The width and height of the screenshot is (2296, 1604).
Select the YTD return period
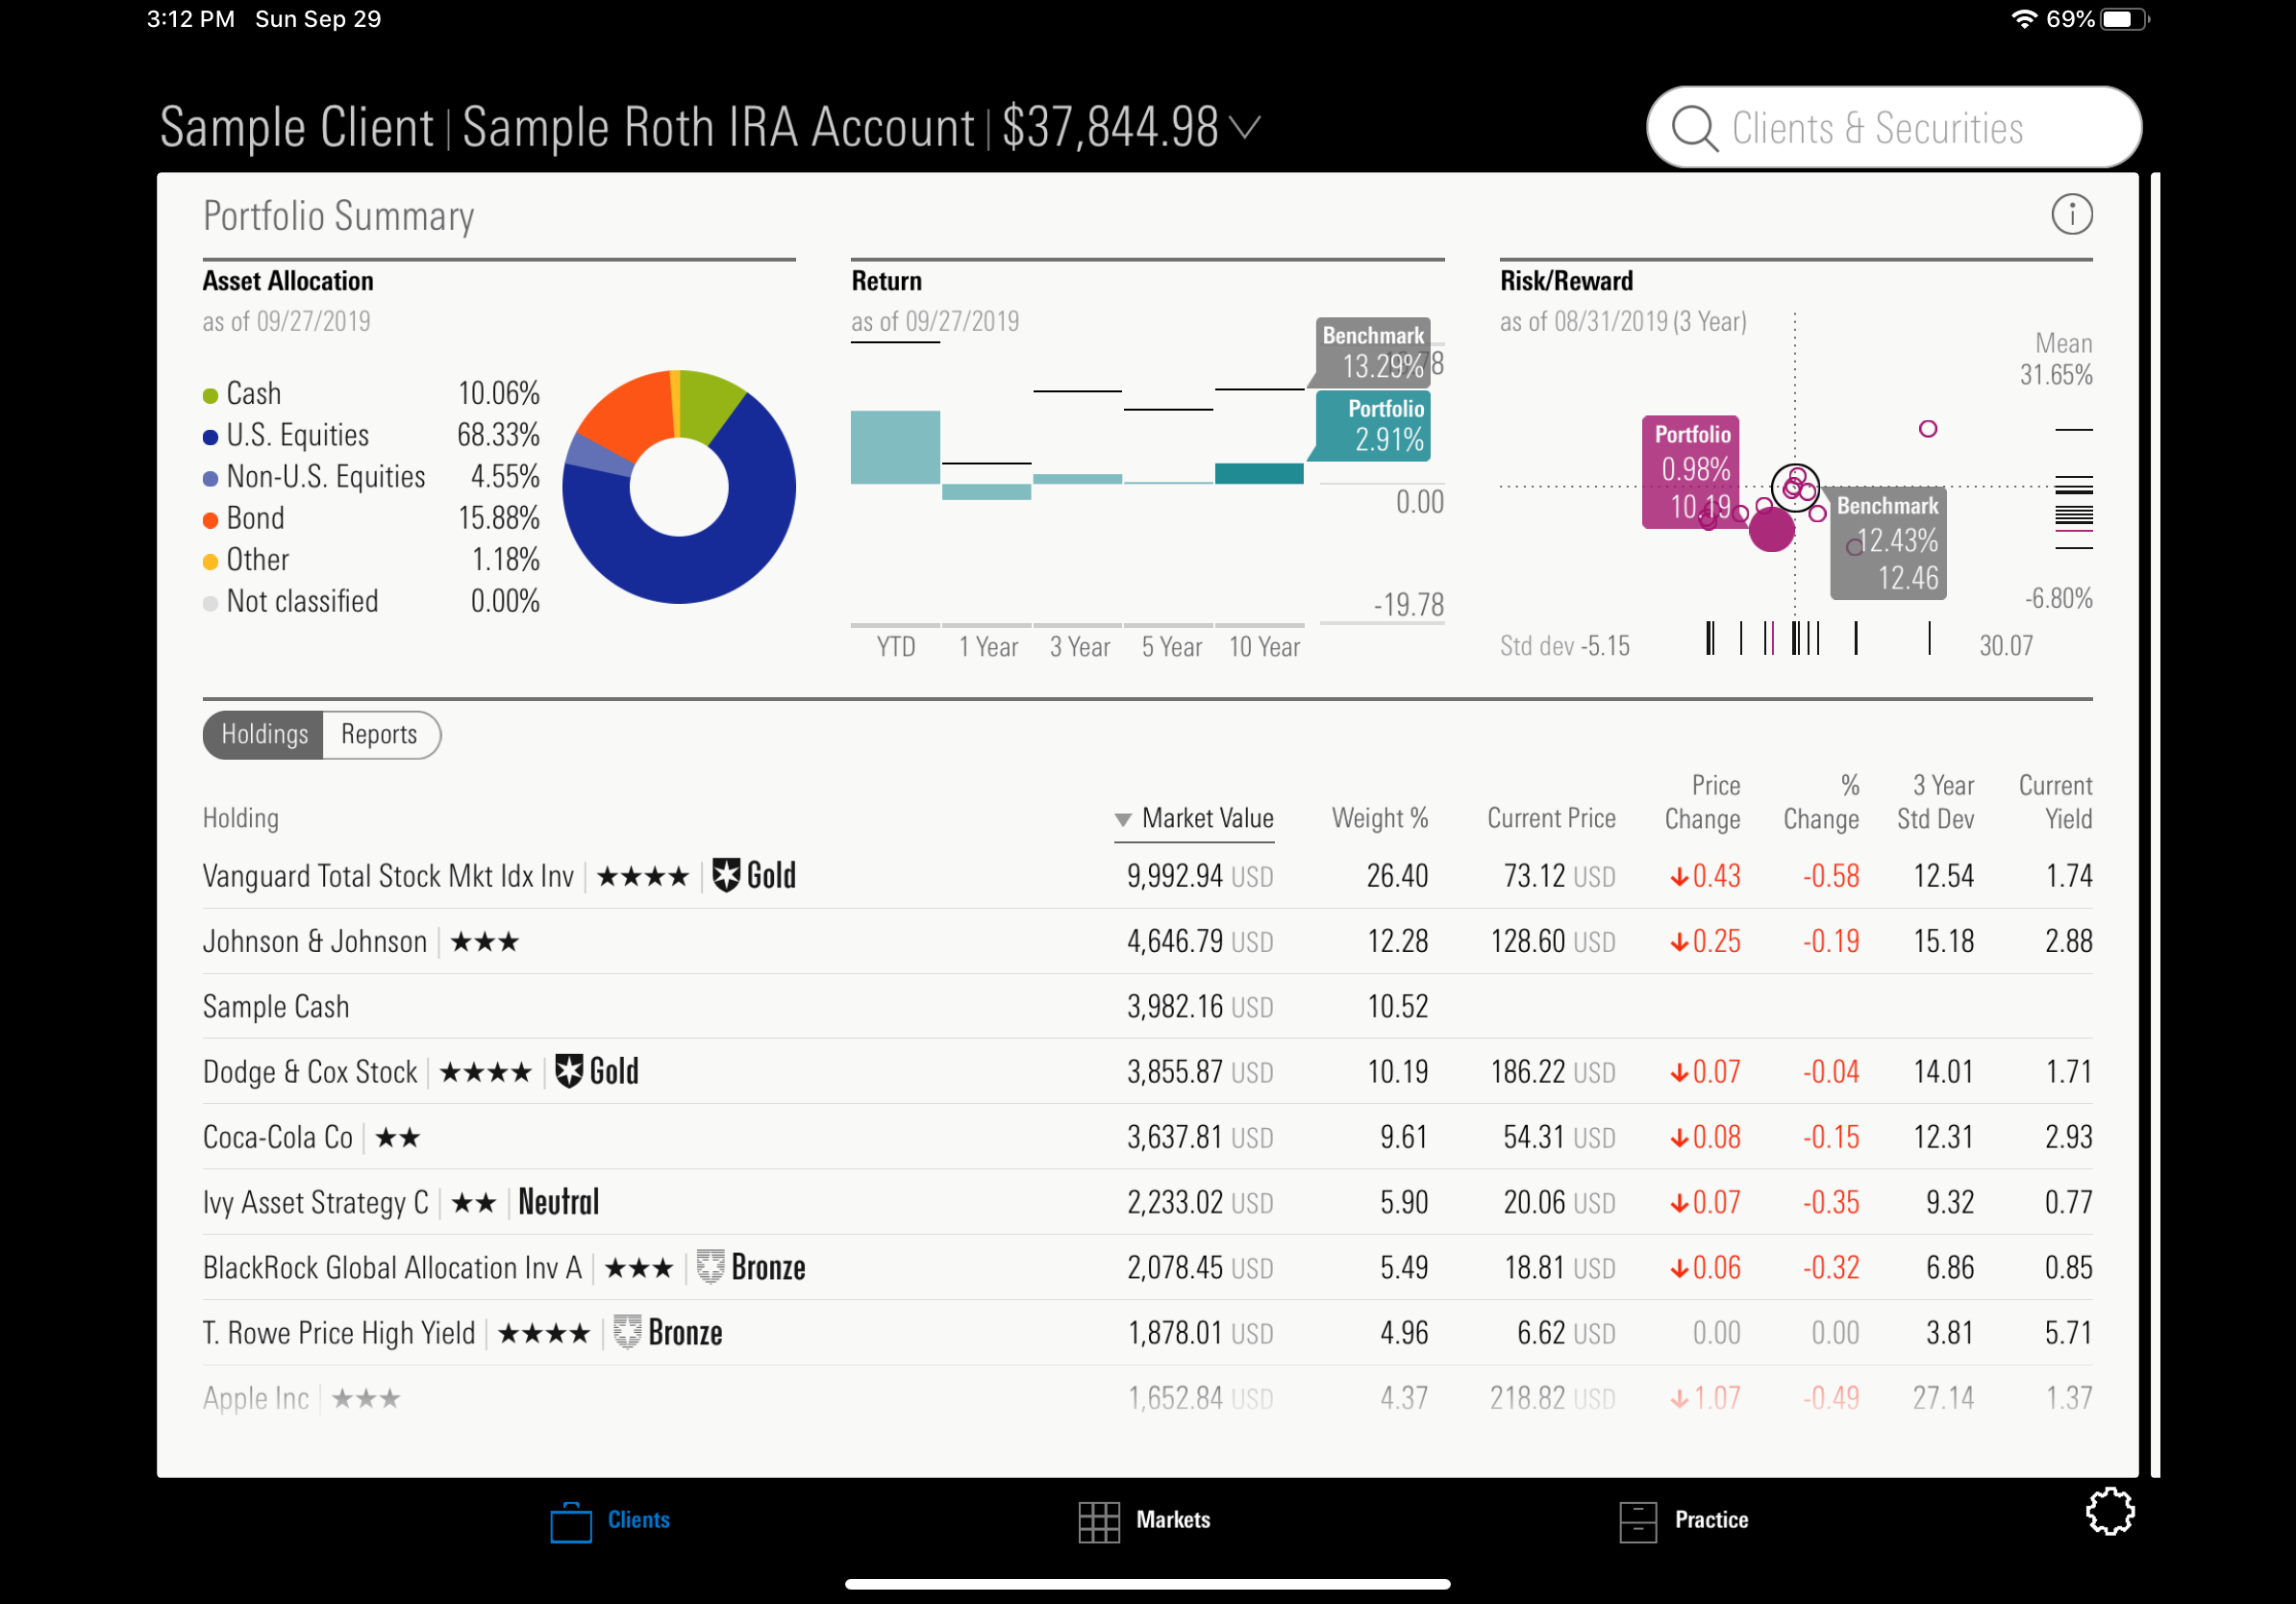point(896,647)
